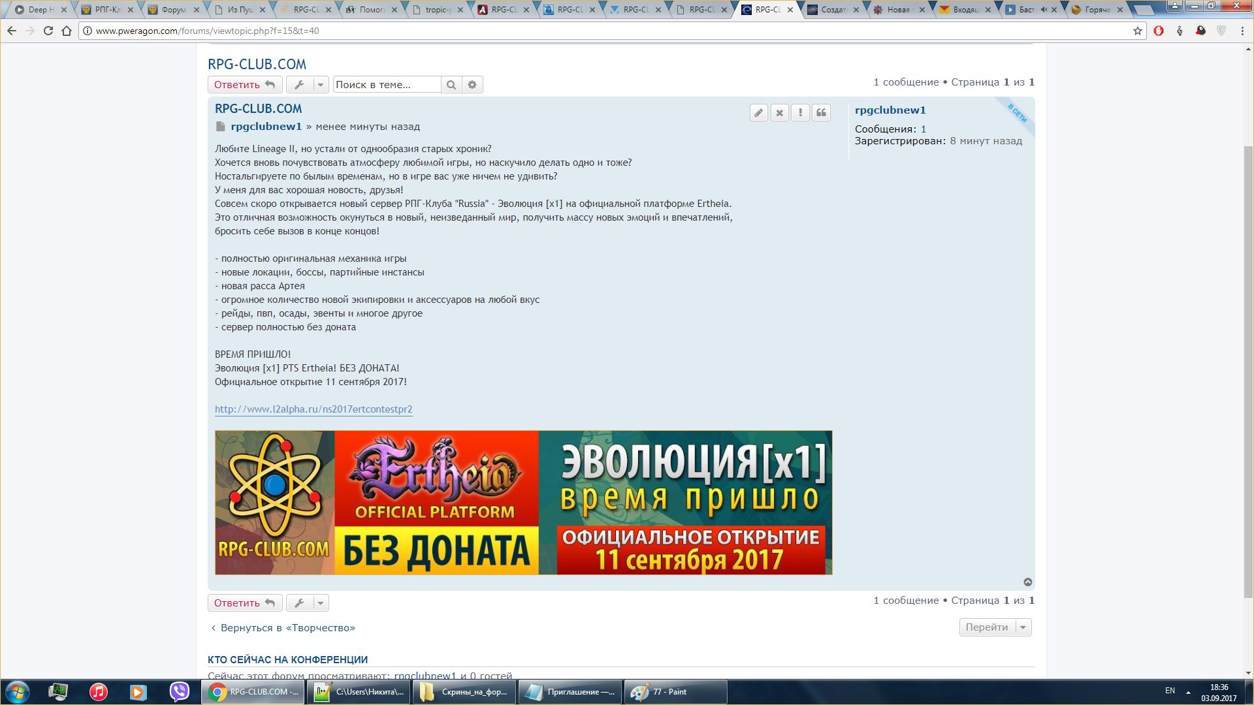Show hidden tray icons arrow
The image size is (1254, 705).
[x=1188, y=692]
